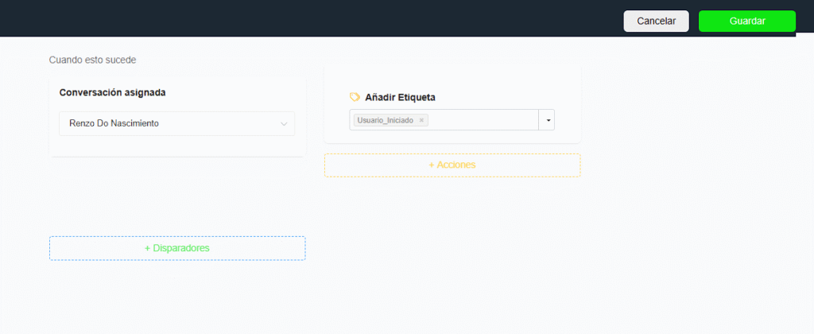Select the Usuario_Iniciado tag chip
The height and width of the screenshot is (334, 814).
[385, 120]
